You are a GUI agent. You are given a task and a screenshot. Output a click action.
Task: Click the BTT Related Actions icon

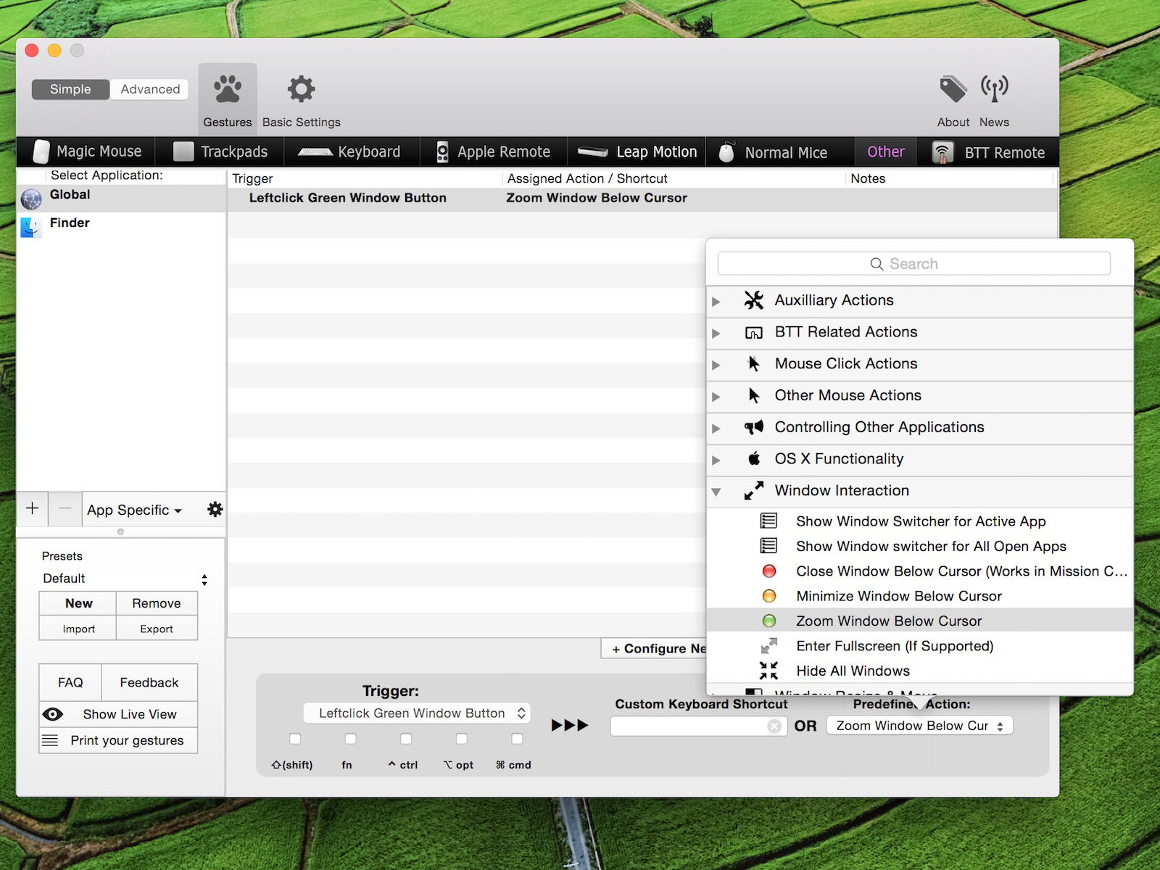tap(754, 333)
